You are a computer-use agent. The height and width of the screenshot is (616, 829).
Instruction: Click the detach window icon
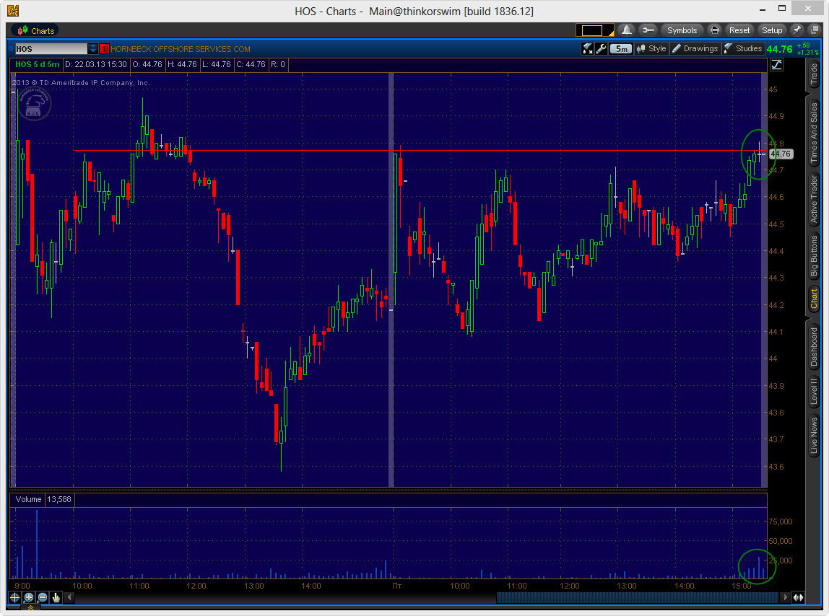[x=815, y=30]
